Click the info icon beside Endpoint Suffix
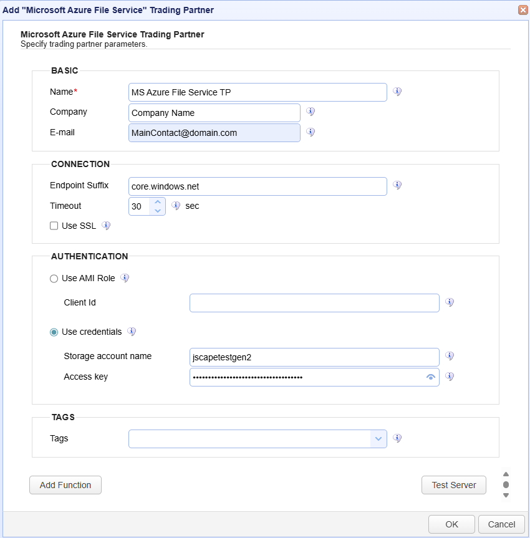Image resolution: width=530 pixels, height=538 pixels. point(397,185)
